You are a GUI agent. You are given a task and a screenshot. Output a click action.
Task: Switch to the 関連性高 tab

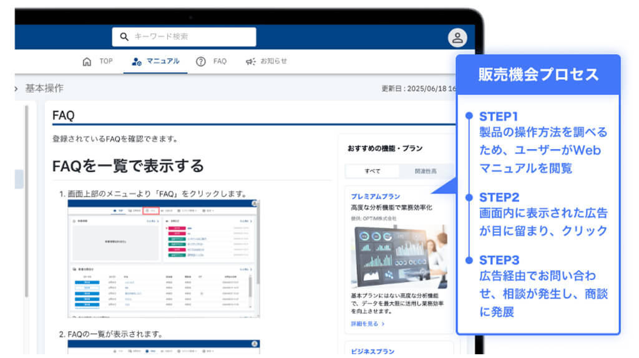(x=426, y=171)
